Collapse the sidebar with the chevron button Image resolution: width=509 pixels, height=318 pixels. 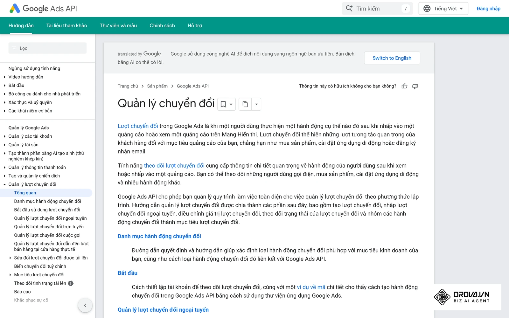coord(85,305)
